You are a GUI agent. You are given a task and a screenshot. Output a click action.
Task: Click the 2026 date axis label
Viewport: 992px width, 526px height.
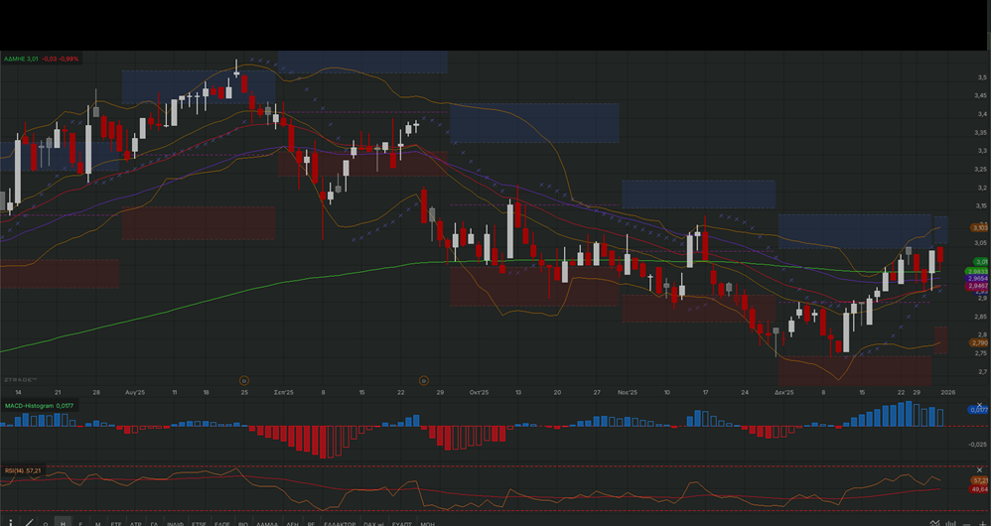[x=947, y=393]
